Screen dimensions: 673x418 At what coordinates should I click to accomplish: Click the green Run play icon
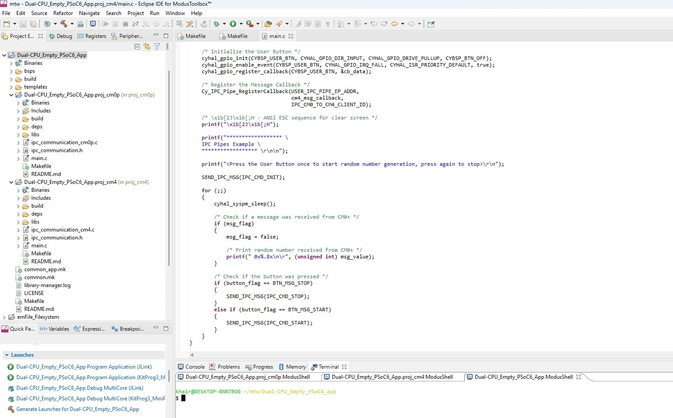click(233, 24)
